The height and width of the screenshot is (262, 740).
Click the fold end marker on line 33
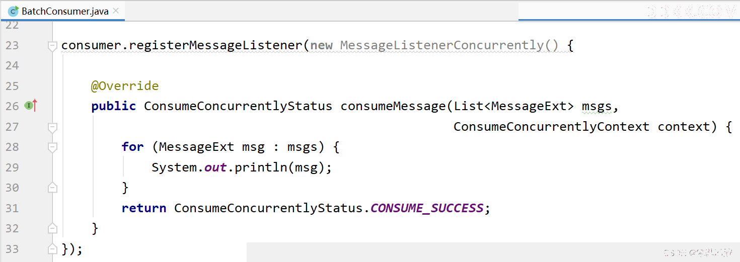(52, 248)
